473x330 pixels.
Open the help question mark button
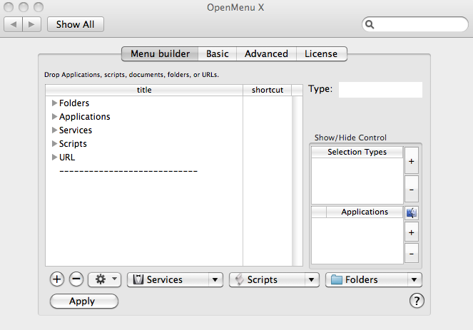coord(417,301)
